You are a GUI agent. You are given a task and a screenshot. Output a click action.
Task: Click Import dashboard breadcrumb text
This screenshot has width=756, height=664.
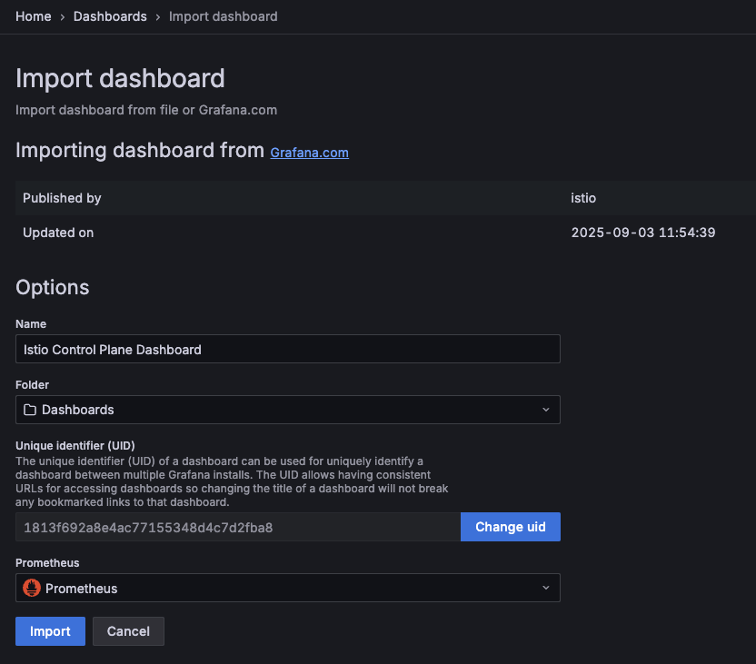click(224, 16)
